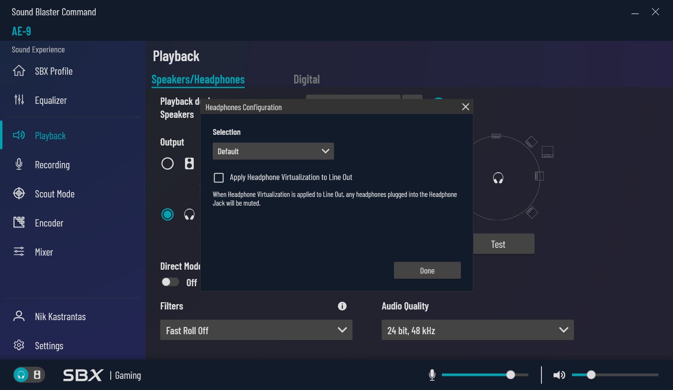Close the Headphones Configuration dialog
This screenshot has height=390, width=673.
click(x=465, y=107)
